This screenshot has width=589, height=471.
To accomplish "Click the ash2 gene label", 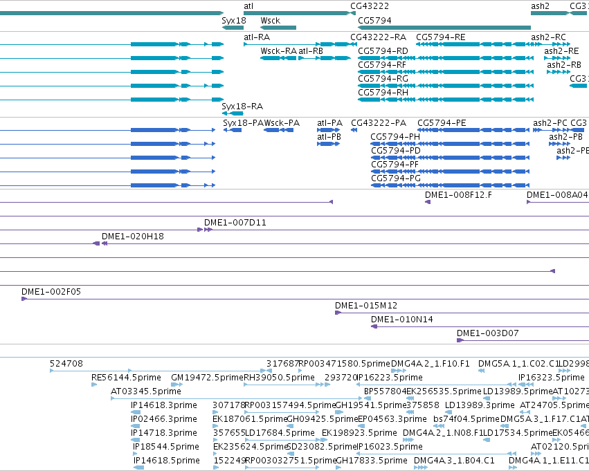I will coord(540,6).
